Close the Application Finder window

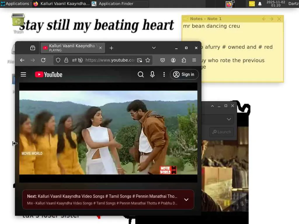point(233,106)
